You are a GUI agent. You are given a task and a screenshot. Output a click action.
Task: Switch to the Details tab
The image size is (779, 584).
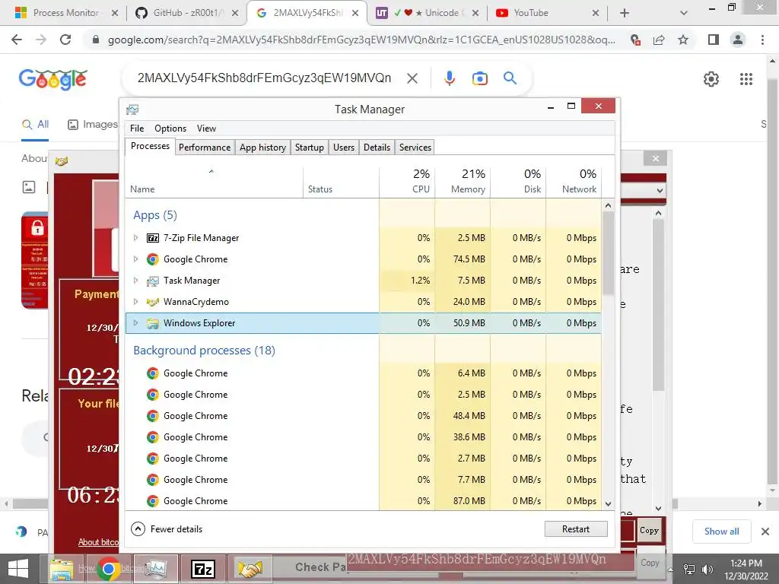377,148
